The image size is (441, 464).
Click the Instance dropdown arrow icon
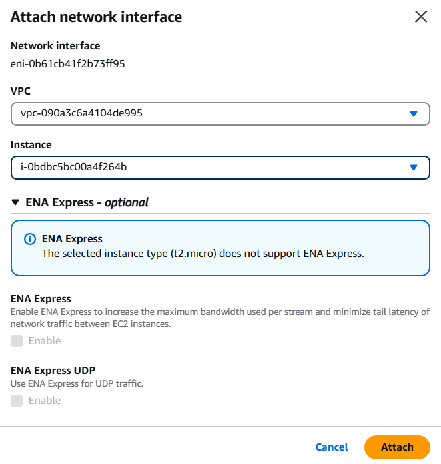[414, 168]
